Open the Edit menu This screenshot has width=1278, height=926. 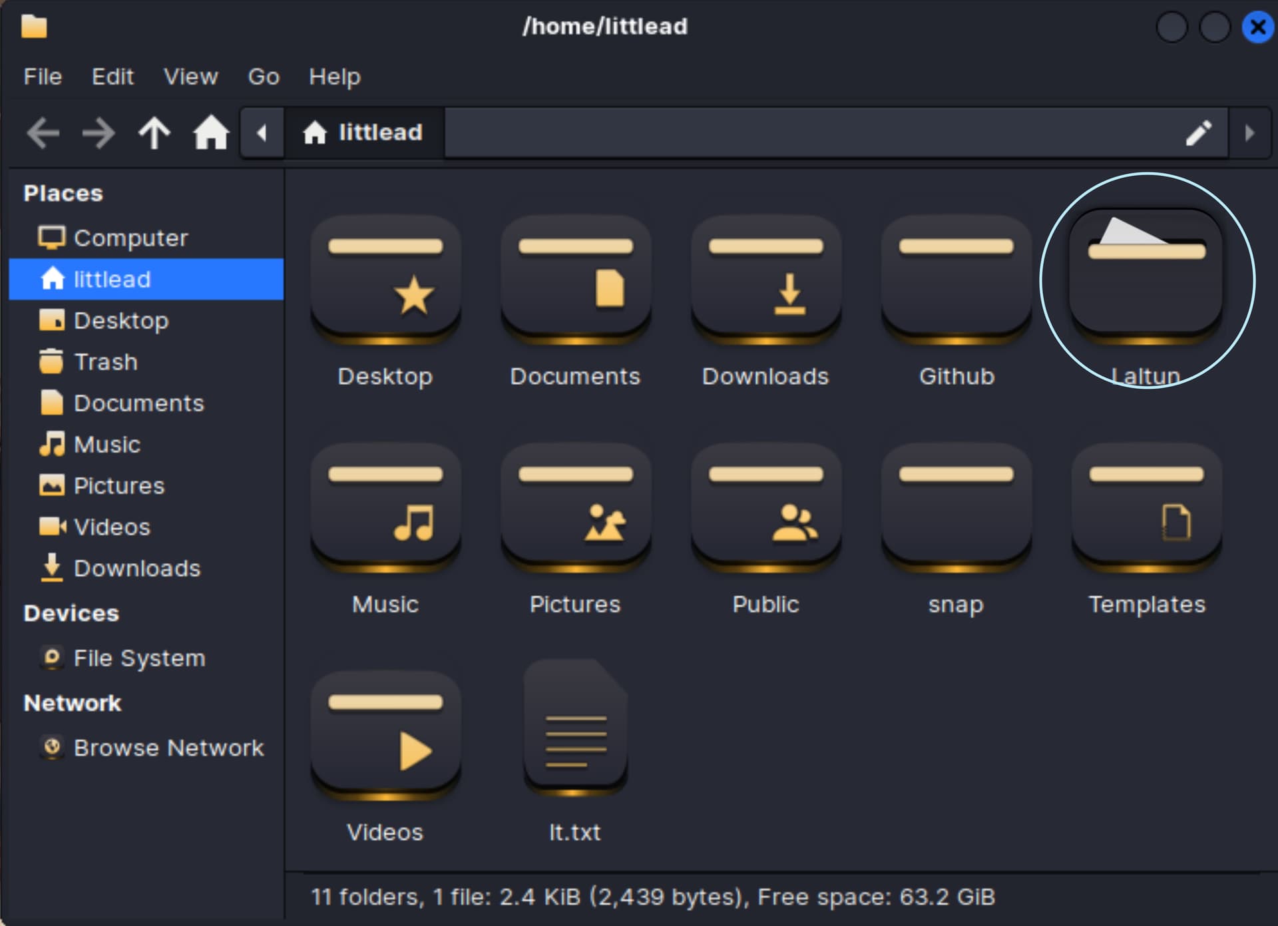click(112, 77)
